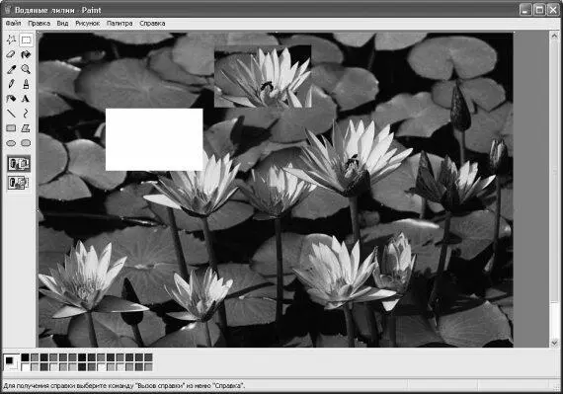Choose the Pencil tool
The height and width of the screenshot is (394, 563).
[x=11, y=84]
